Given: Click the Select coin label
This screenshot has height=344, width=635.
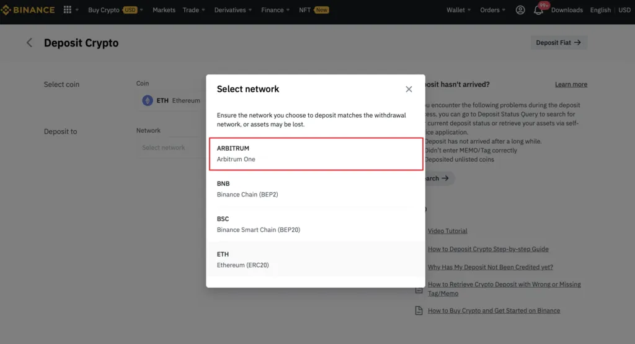Looking at the screenshot, I should (x=61, y=84).
